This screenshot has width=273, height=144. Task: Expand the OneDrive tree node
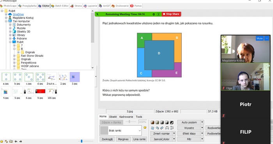click(x=6, y=14)
